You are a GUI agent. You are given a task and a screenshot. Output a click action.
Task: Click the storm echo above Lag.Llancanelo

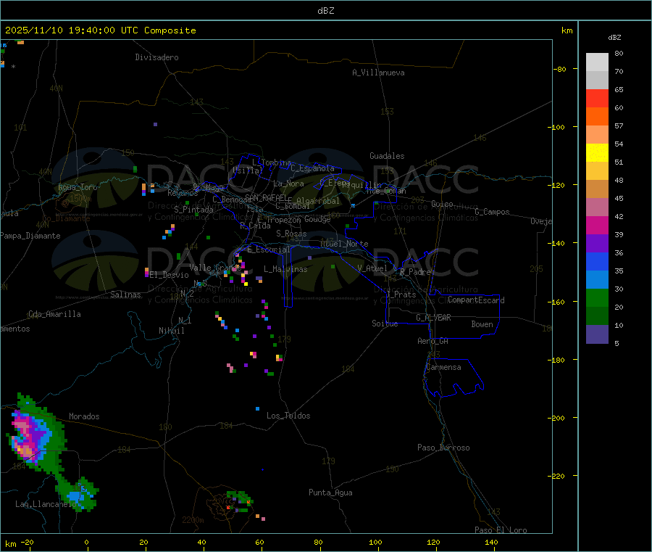pos(78,494)
